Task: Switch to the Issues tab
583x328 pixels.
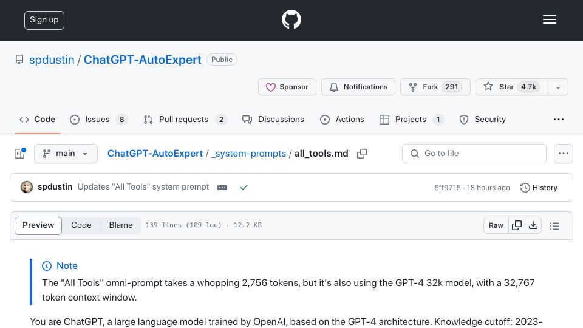Action: coord(99,120)
